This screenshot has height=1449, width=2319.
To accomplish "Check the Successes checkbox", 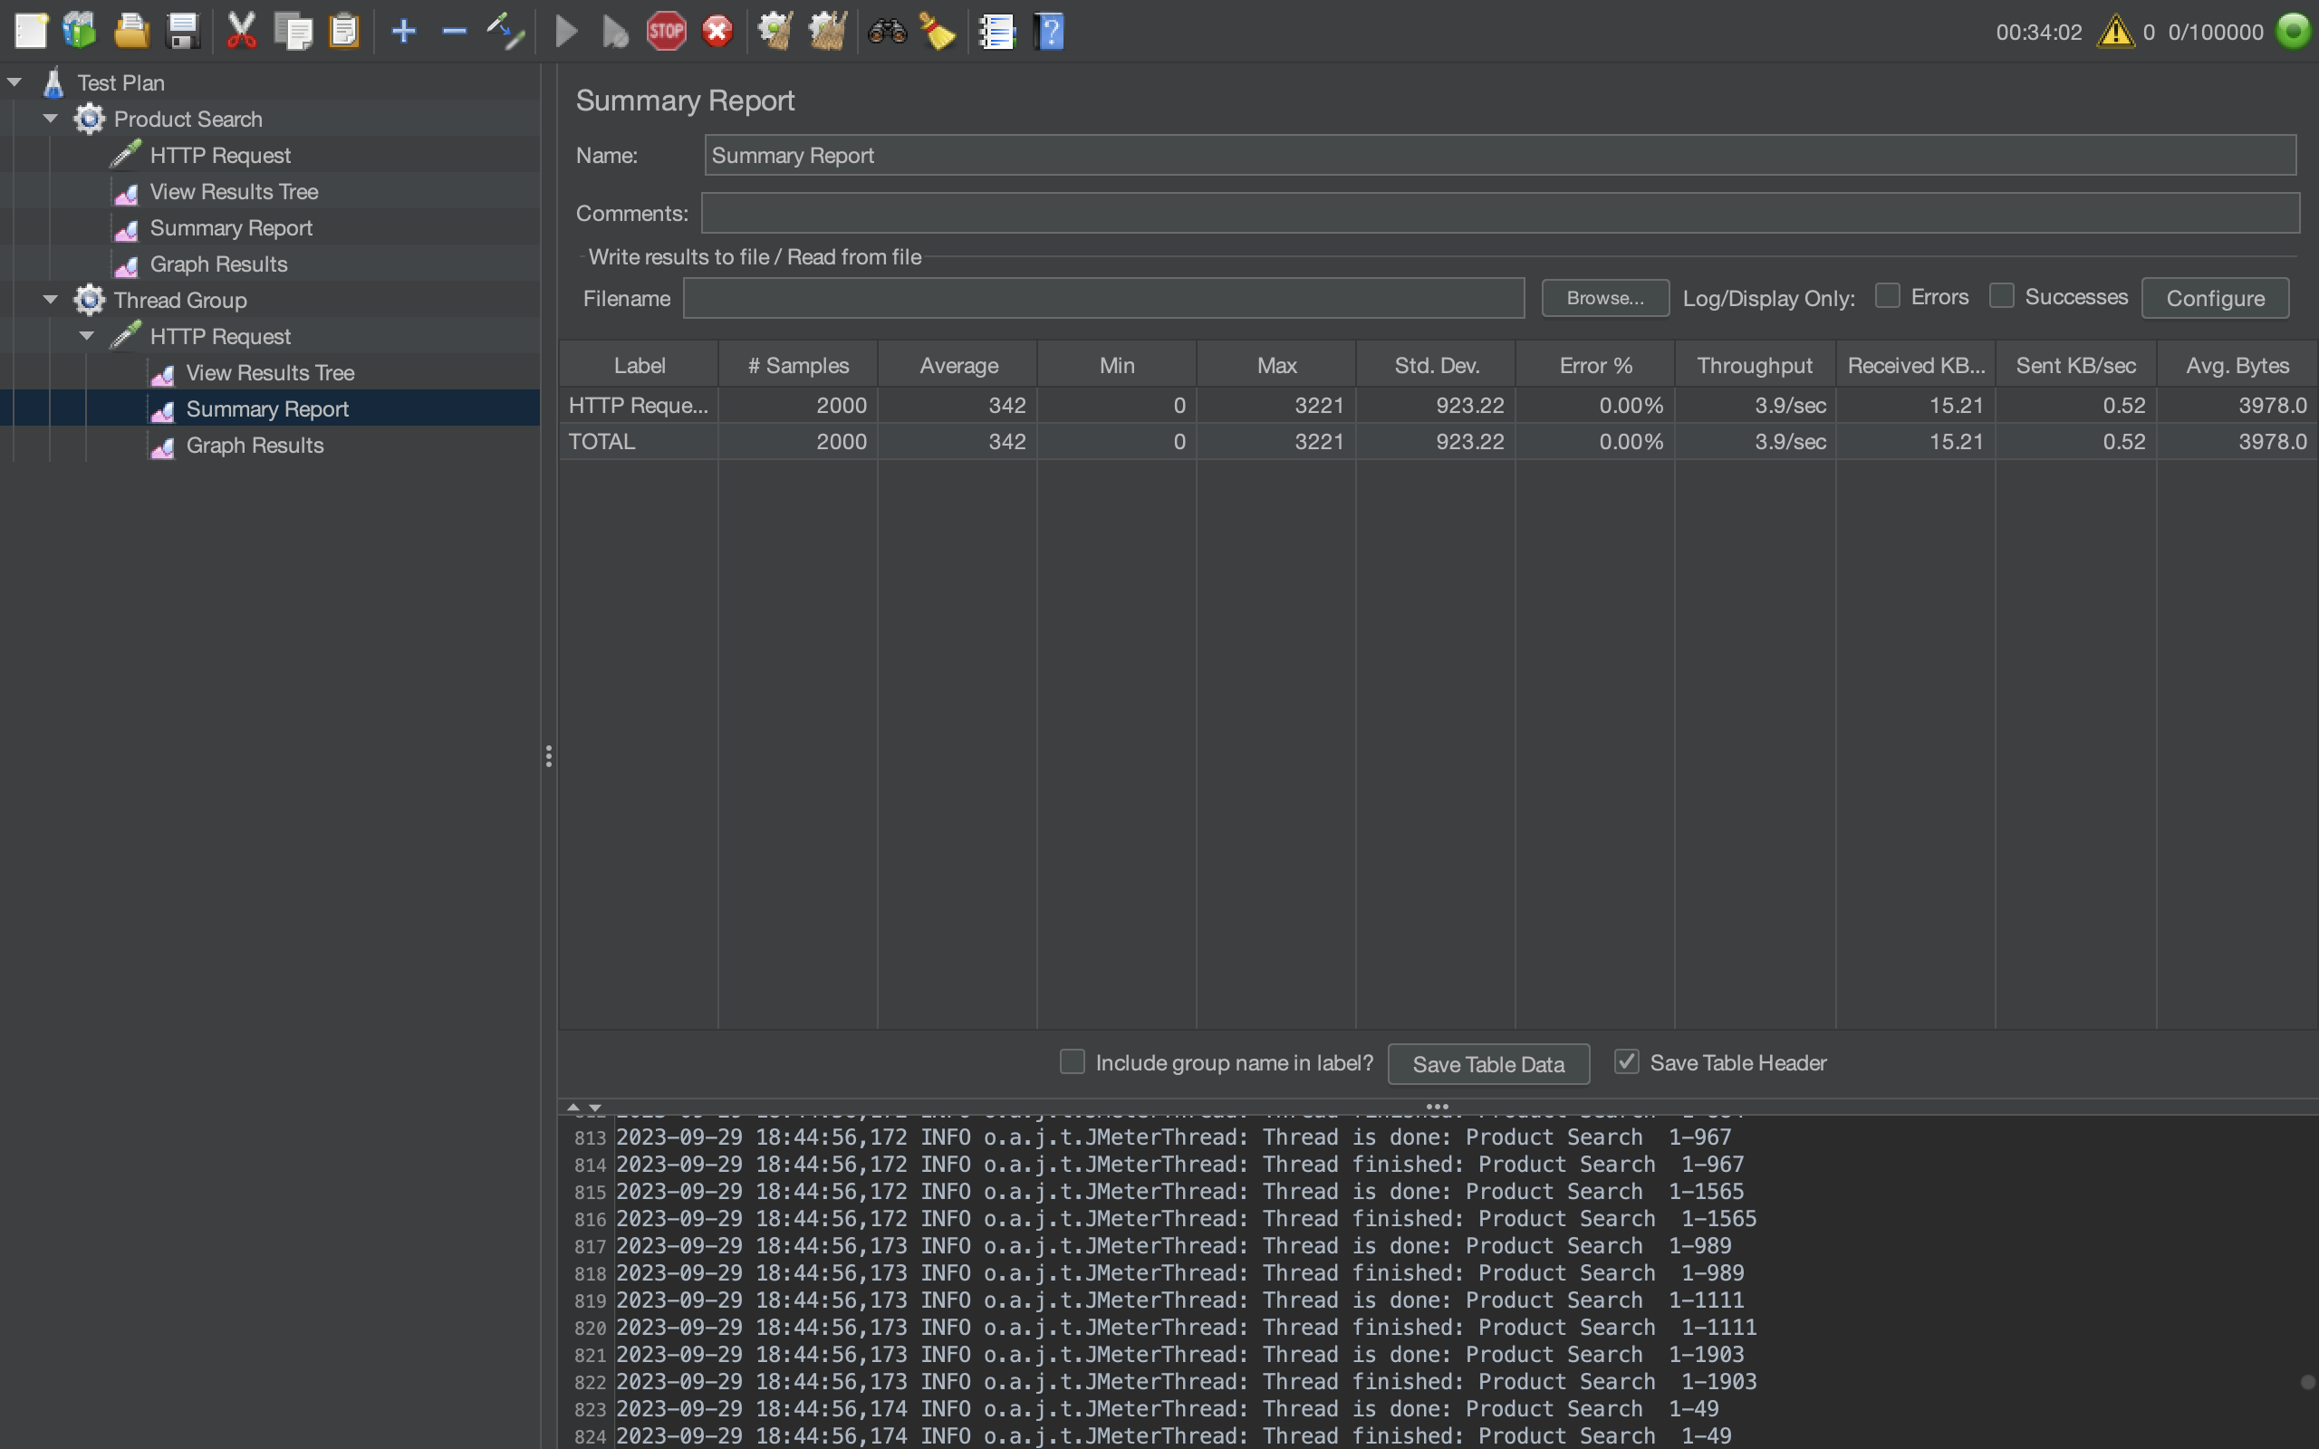I will point(2001,296).
